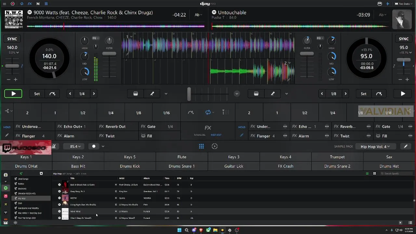416x234 pixels.
Task: Click the jump-to-cue arrow on deck 2
Action: [379, 94]
